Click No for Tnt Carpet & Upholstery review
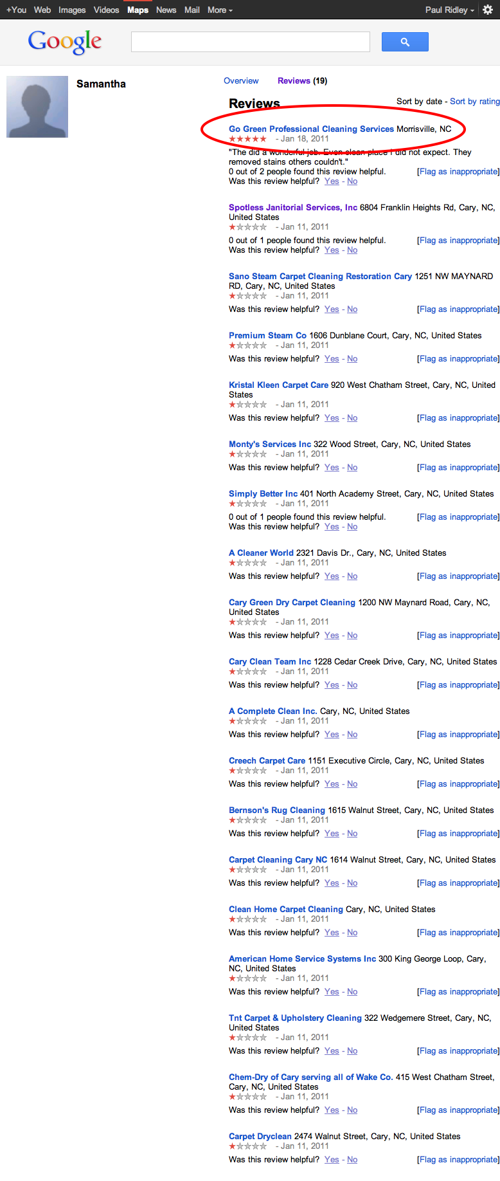This screenshot has height=1181, width=500. pyautogui.click(x=352, y=1051)
